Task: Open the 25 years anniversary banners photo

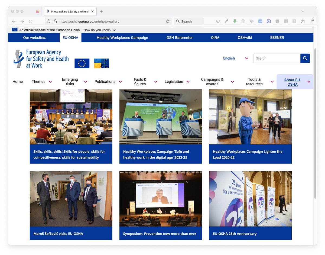Action: [250, 199]
